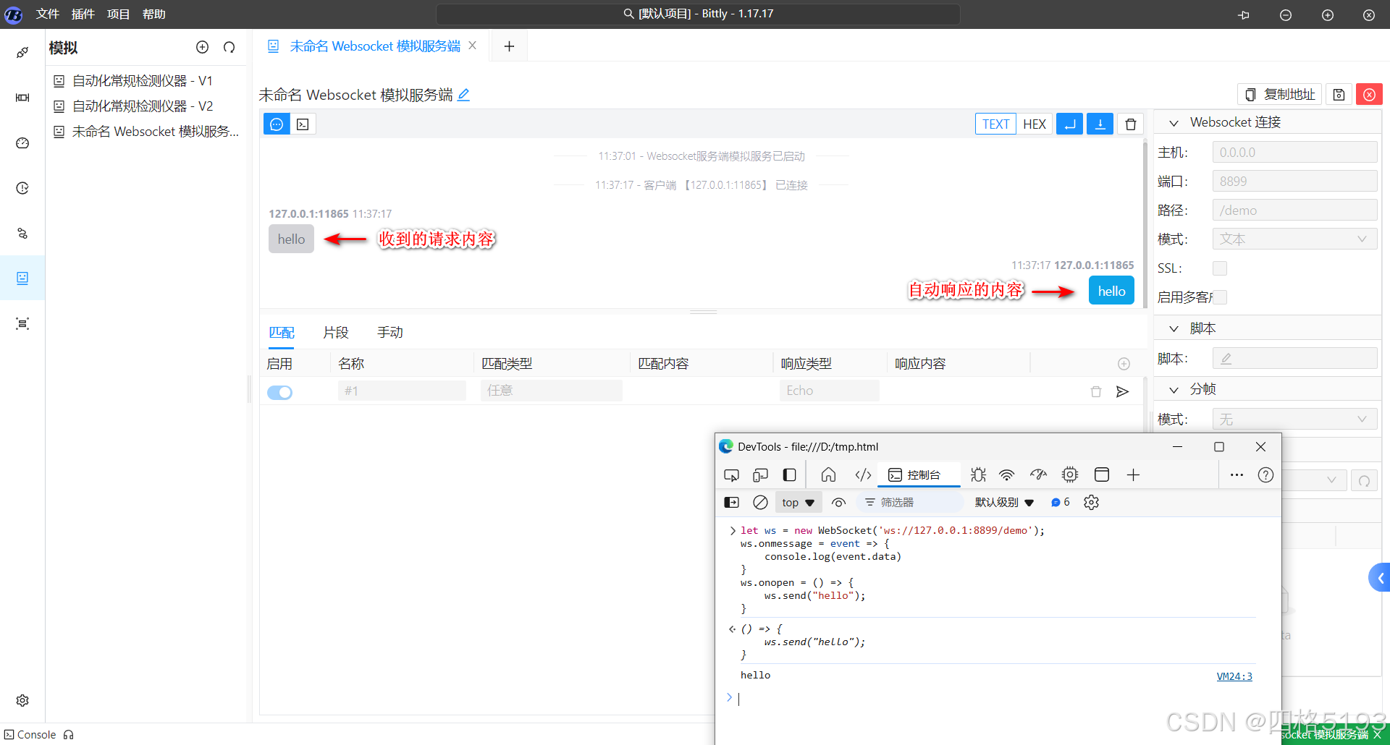
Task: Check the 启用多客户端 checkbox
Action: pos(1220,297)
